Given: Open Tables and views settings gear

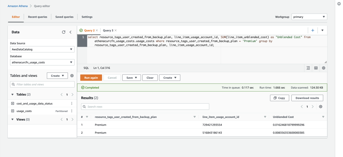Looking at the screenshot, I should pos(72,76).
